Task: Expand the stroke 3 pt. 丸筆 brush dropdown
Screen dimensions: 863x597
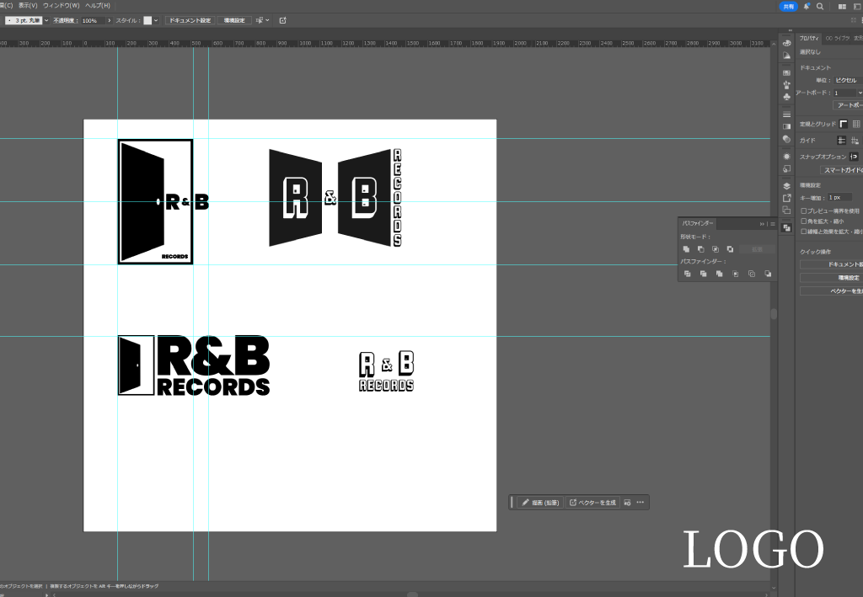Action: (x=47, y=20)
